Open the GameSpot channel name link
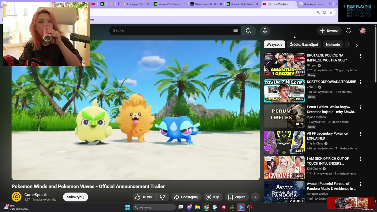The width and height of the screenshot is (377, 212). 34,195
